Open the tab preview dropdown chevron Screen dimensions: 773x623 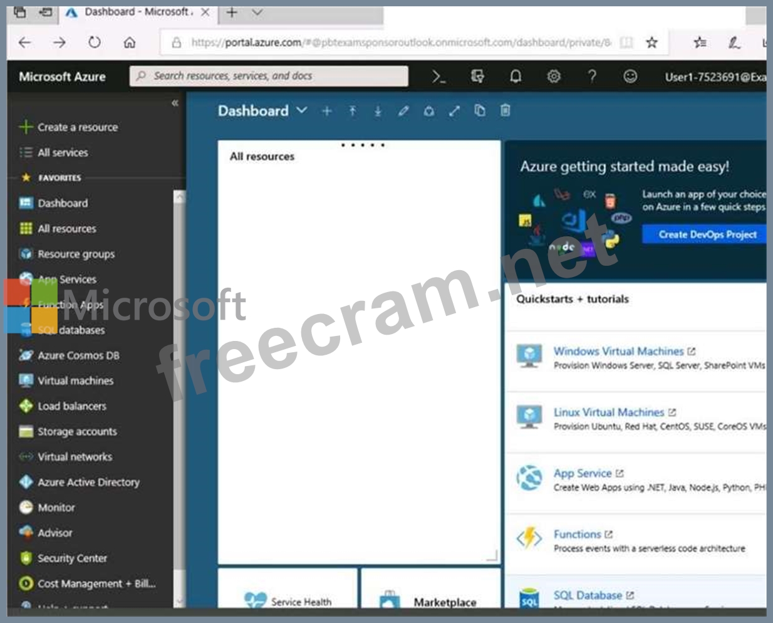257,12
